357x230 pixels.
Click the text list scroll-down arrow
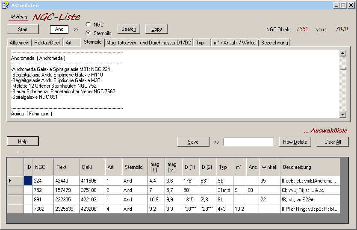pos(343,114)
